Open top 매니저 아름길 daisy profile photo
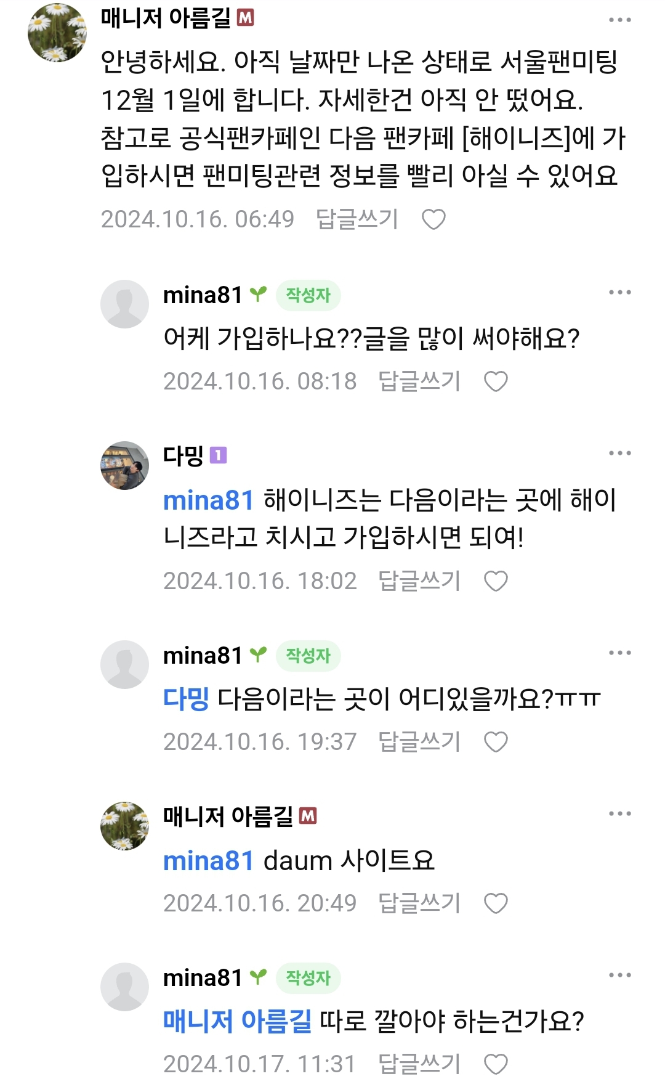The height and width of the screenshot is (1092, 665). coord(57,33)
